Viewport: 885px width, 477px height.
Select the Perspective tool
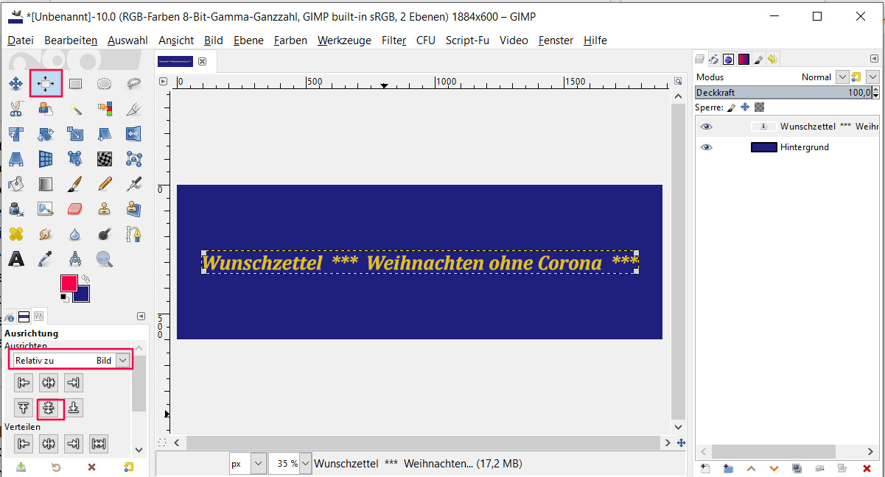point(15,159)
